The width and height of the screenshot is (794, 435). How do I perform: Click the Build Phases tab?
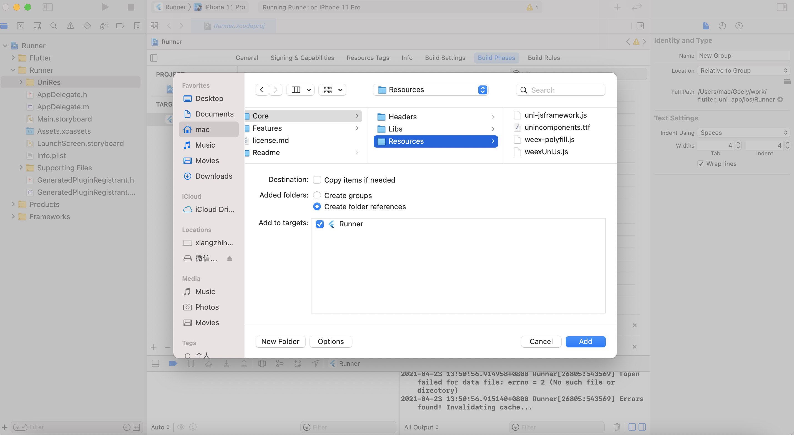click(x=496, y=57)
